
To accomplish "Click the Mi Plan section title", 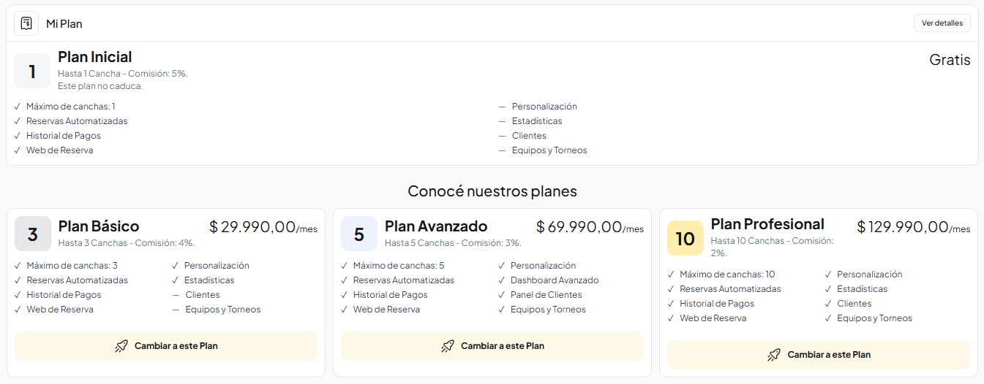I will pos(64,23).
